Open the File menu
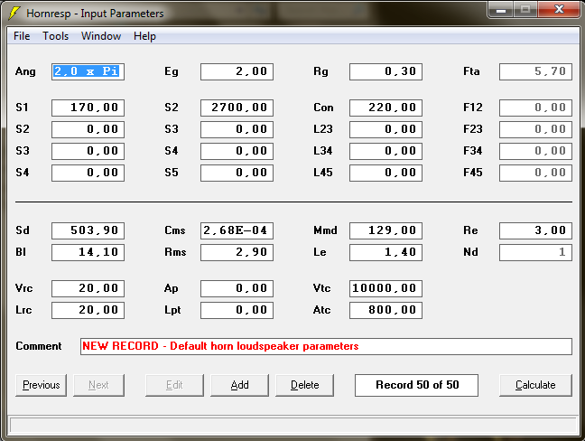Viewport: 585px width, 441px height. point(22,36)
